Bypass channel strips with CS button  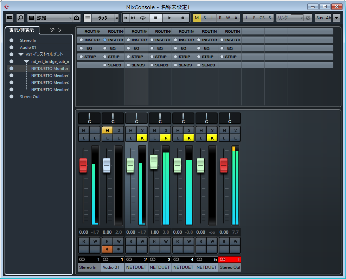click(262, 18)
